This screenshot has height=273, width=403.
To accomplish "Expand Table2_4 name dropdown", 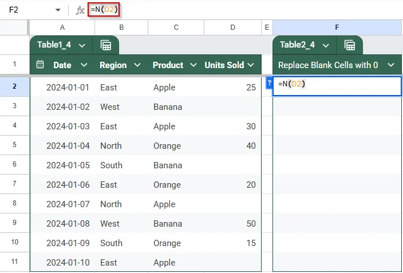I will [x=326, y=46].
